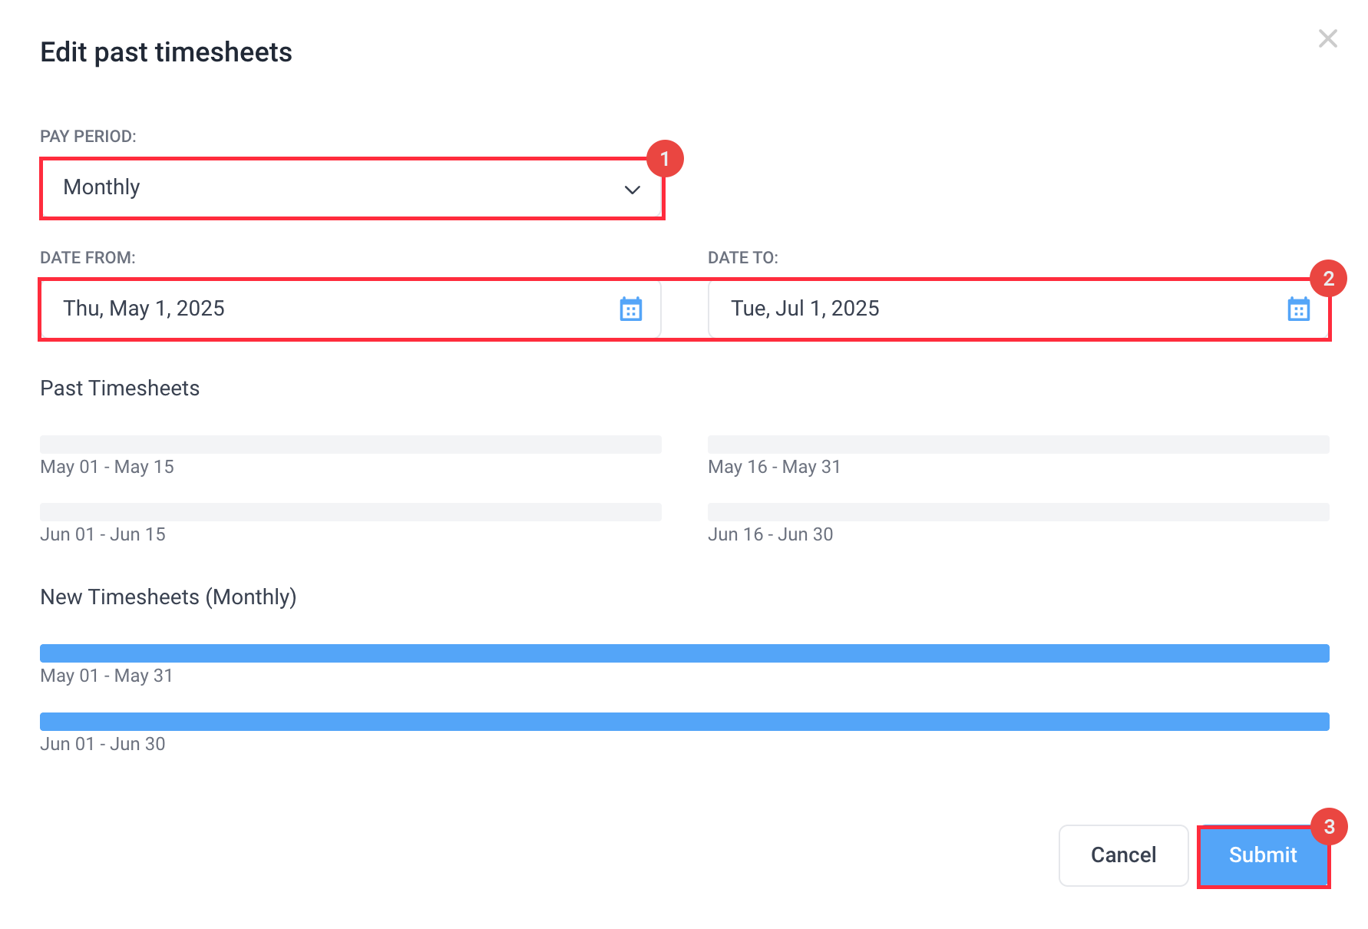This screenshot has width=1368, height=929.
Task: Open the Date To calendar picker icon
Action: click(1298, 309)
